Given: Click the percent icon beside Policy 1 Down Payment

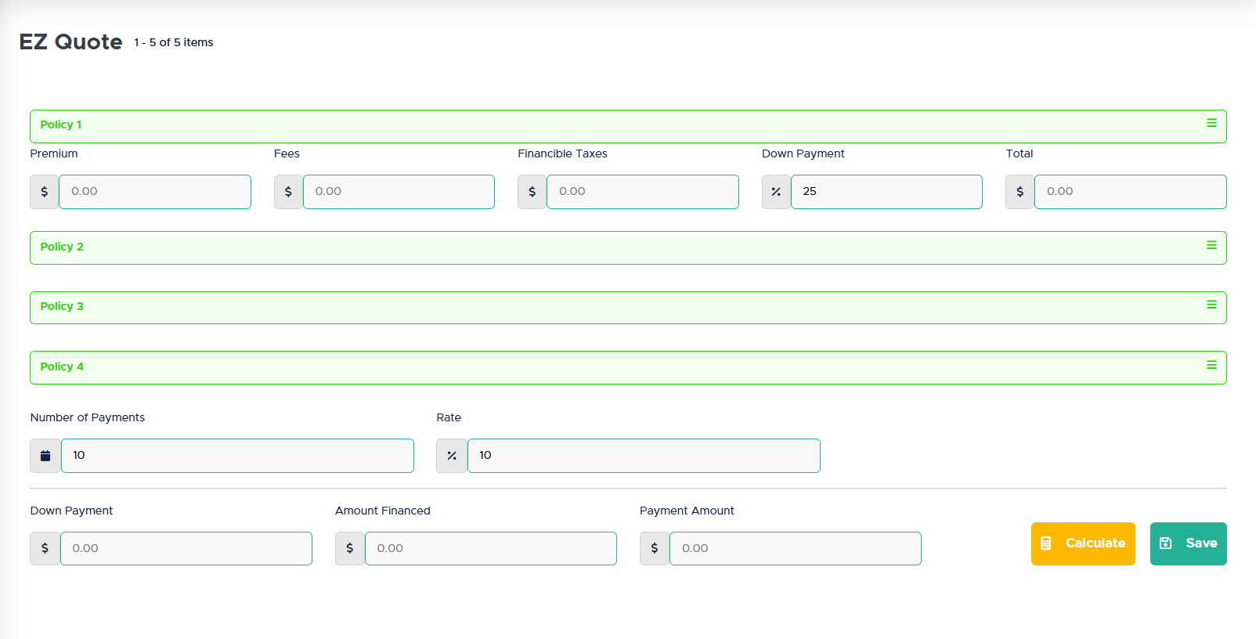Looking at the screenshot, I should pyautogui.click(x=776, y=192).
